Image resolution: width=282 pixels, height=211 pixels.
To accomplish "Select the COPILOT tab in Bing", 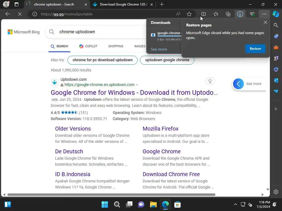I will [x=88, y=46].
